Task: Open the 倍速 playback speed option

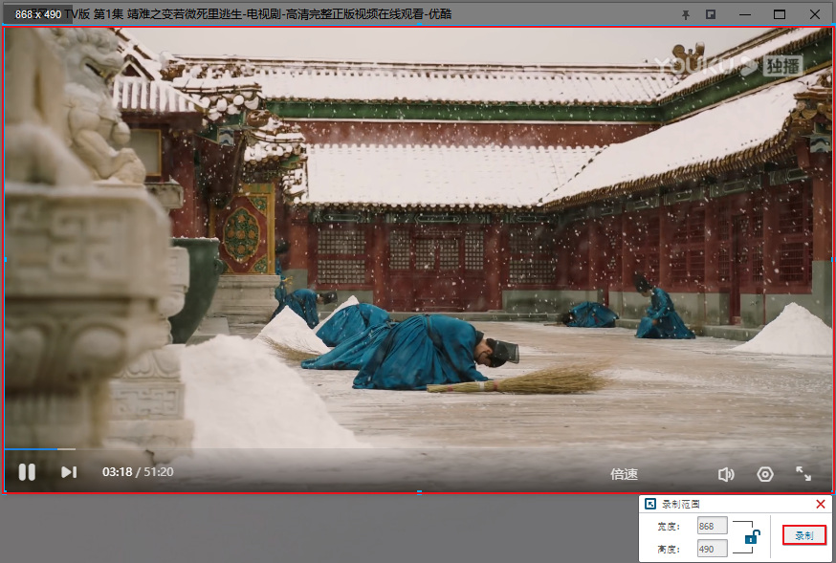Action: point(624,474)
